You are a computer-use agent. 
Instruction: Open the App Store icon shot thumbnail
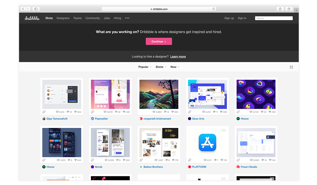click(207, 143)
